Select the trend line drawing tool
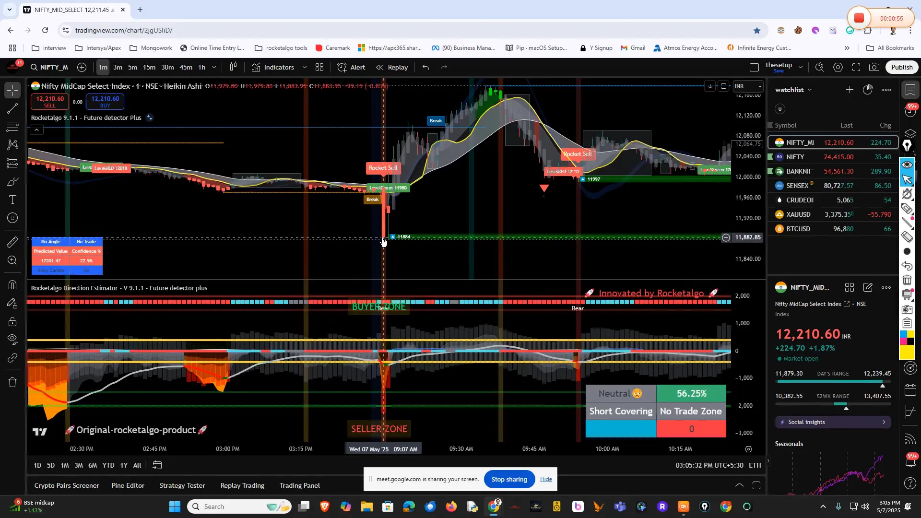This screenshot has width=921, height=518. pos(13,108)
